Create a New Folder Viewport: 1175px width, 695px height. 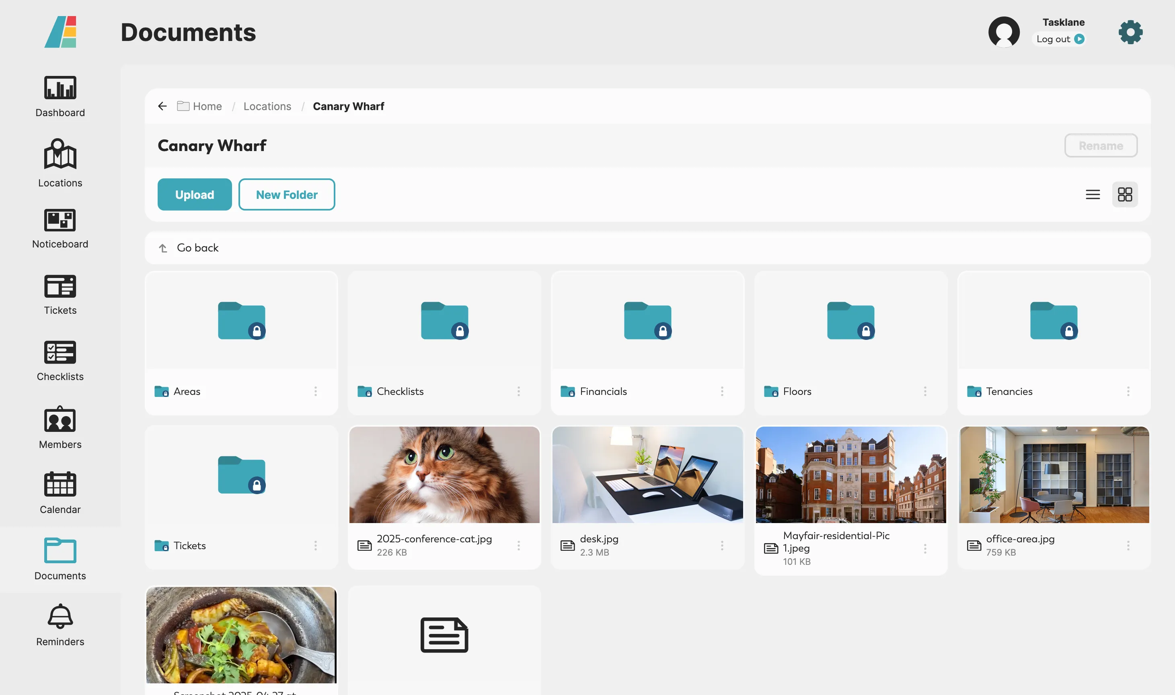(286, 194)
